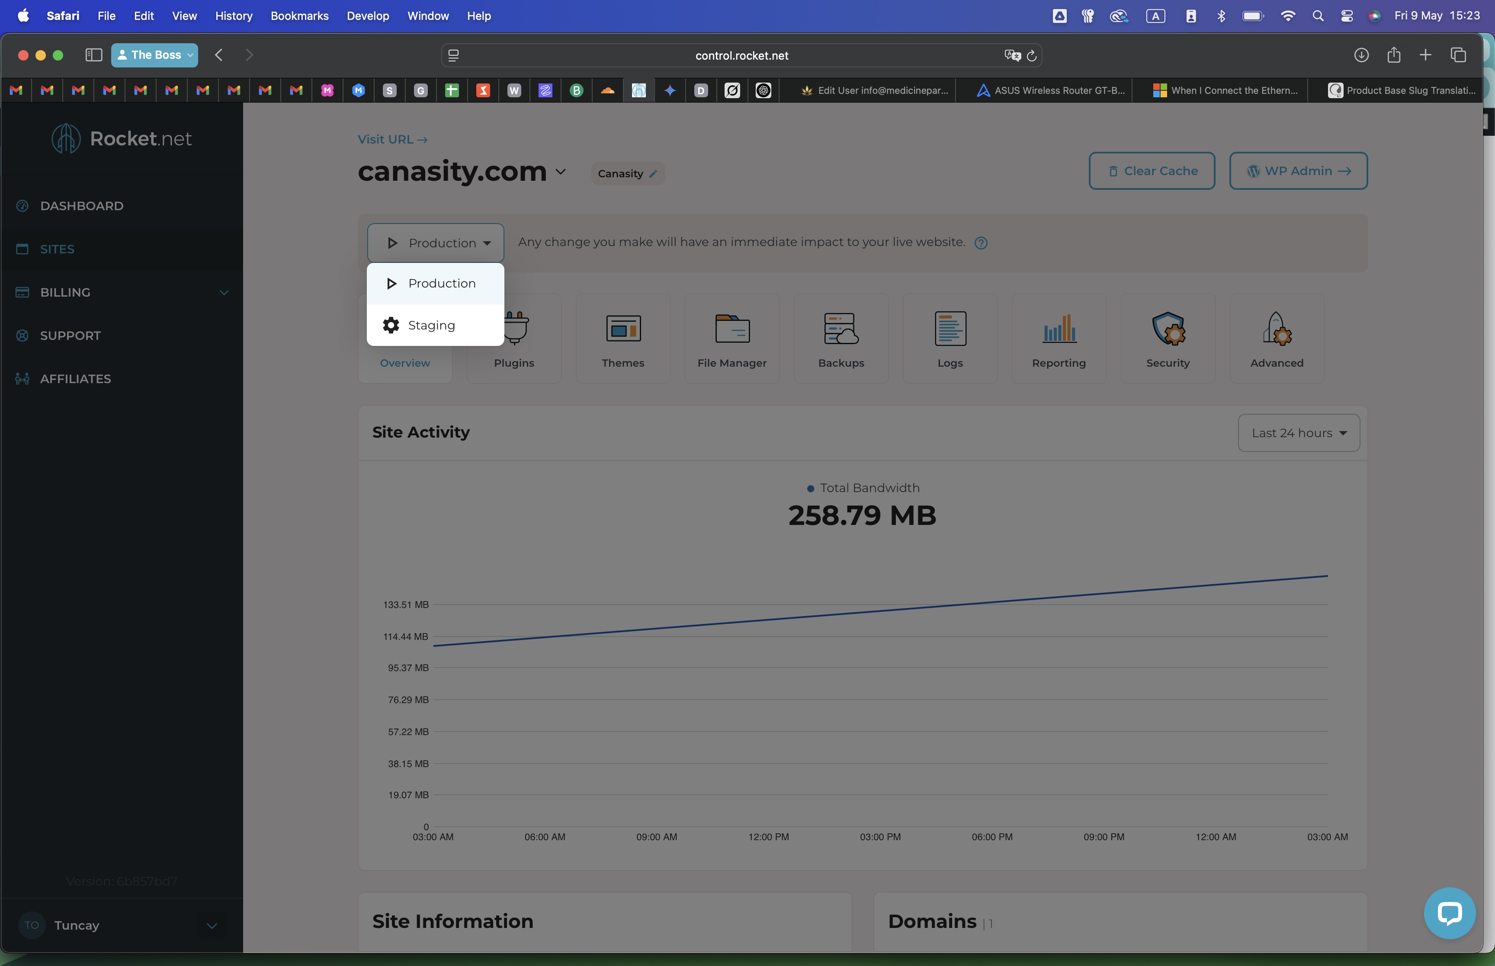The width and height of the screenshot is (1495, 966).
Task: Expand the Tuncay account menu
Action: tap(212, 925)
